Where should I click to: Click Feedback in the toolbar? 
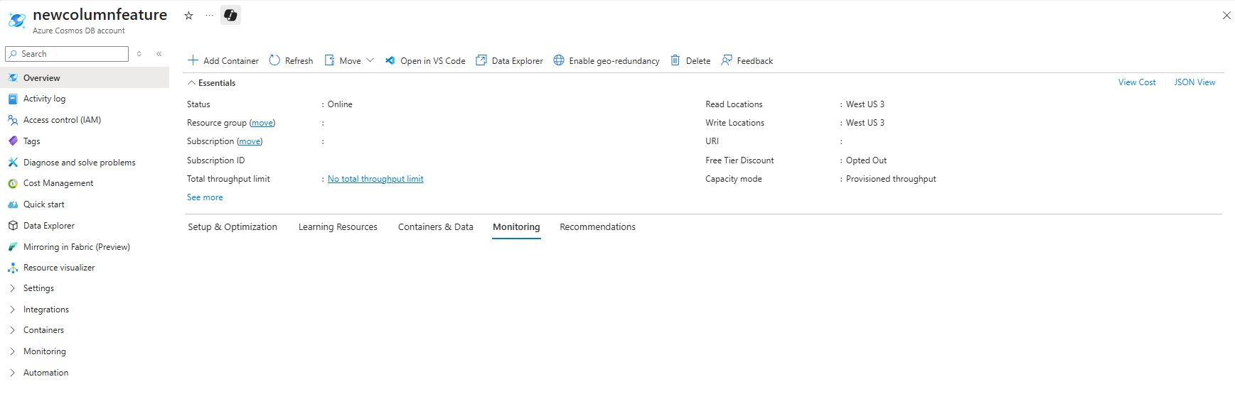click(747, 61)
